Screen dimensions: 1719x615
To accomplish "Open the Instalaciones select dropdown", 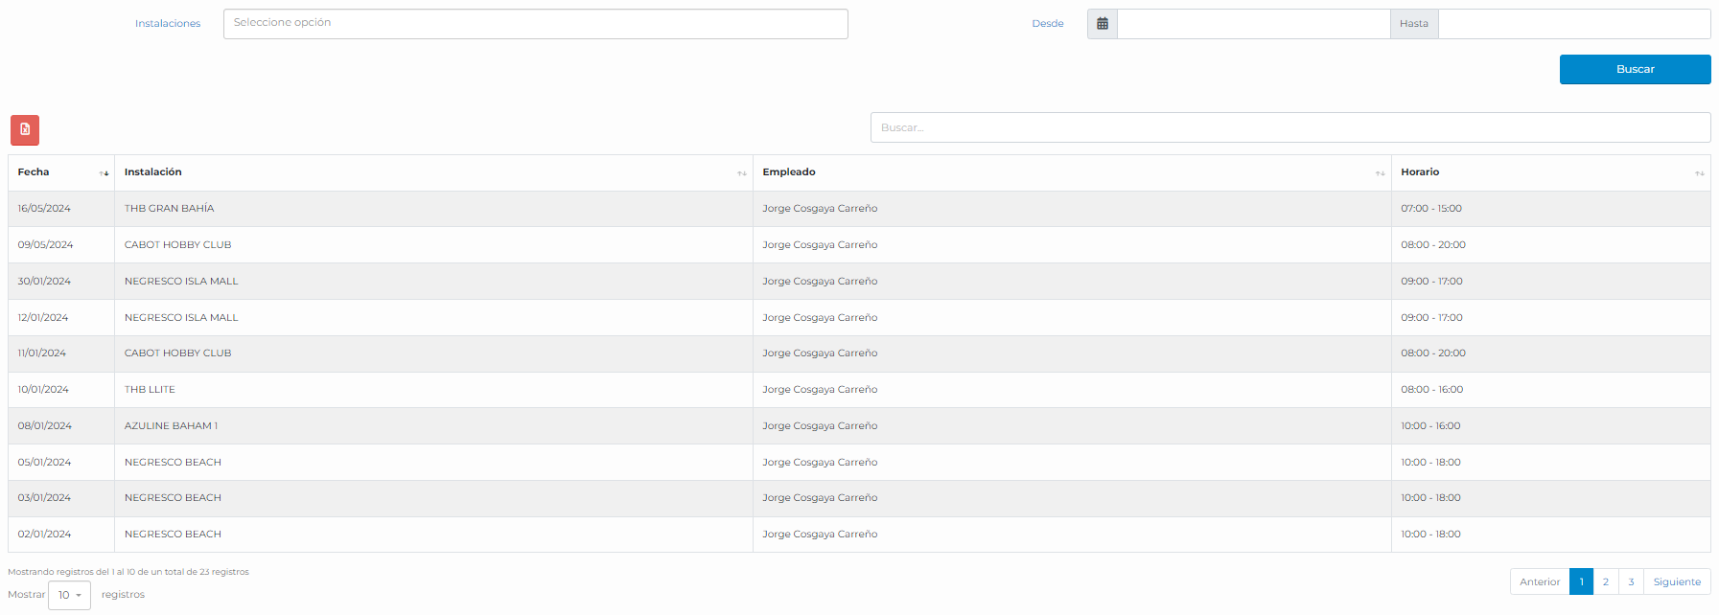I will (535, 24).
